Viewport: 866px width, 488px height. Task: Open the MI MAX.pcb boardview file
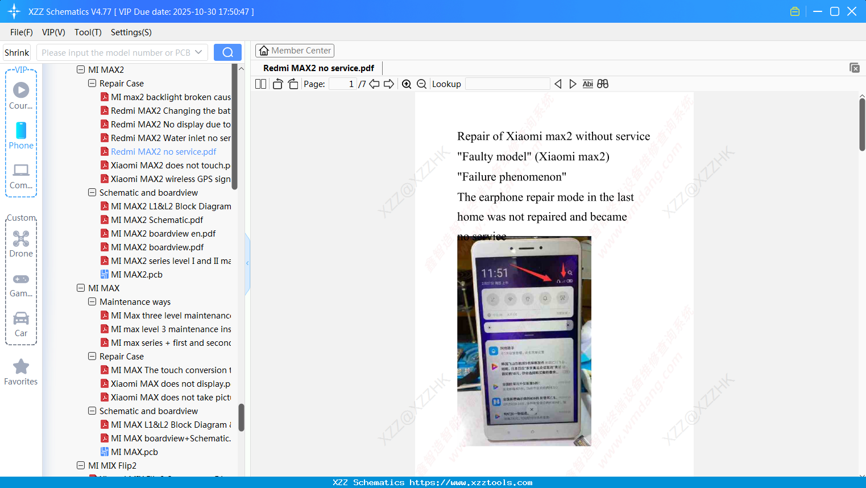click(134, 452)
